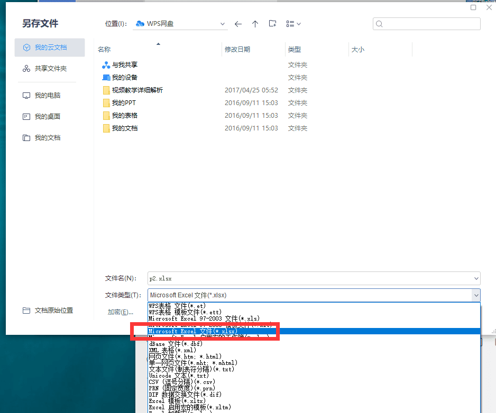The image size is (496, 413).
Task: Expand the WPS网盘 location dropdown
Action: pyautogui.click(x=223, y=24)
